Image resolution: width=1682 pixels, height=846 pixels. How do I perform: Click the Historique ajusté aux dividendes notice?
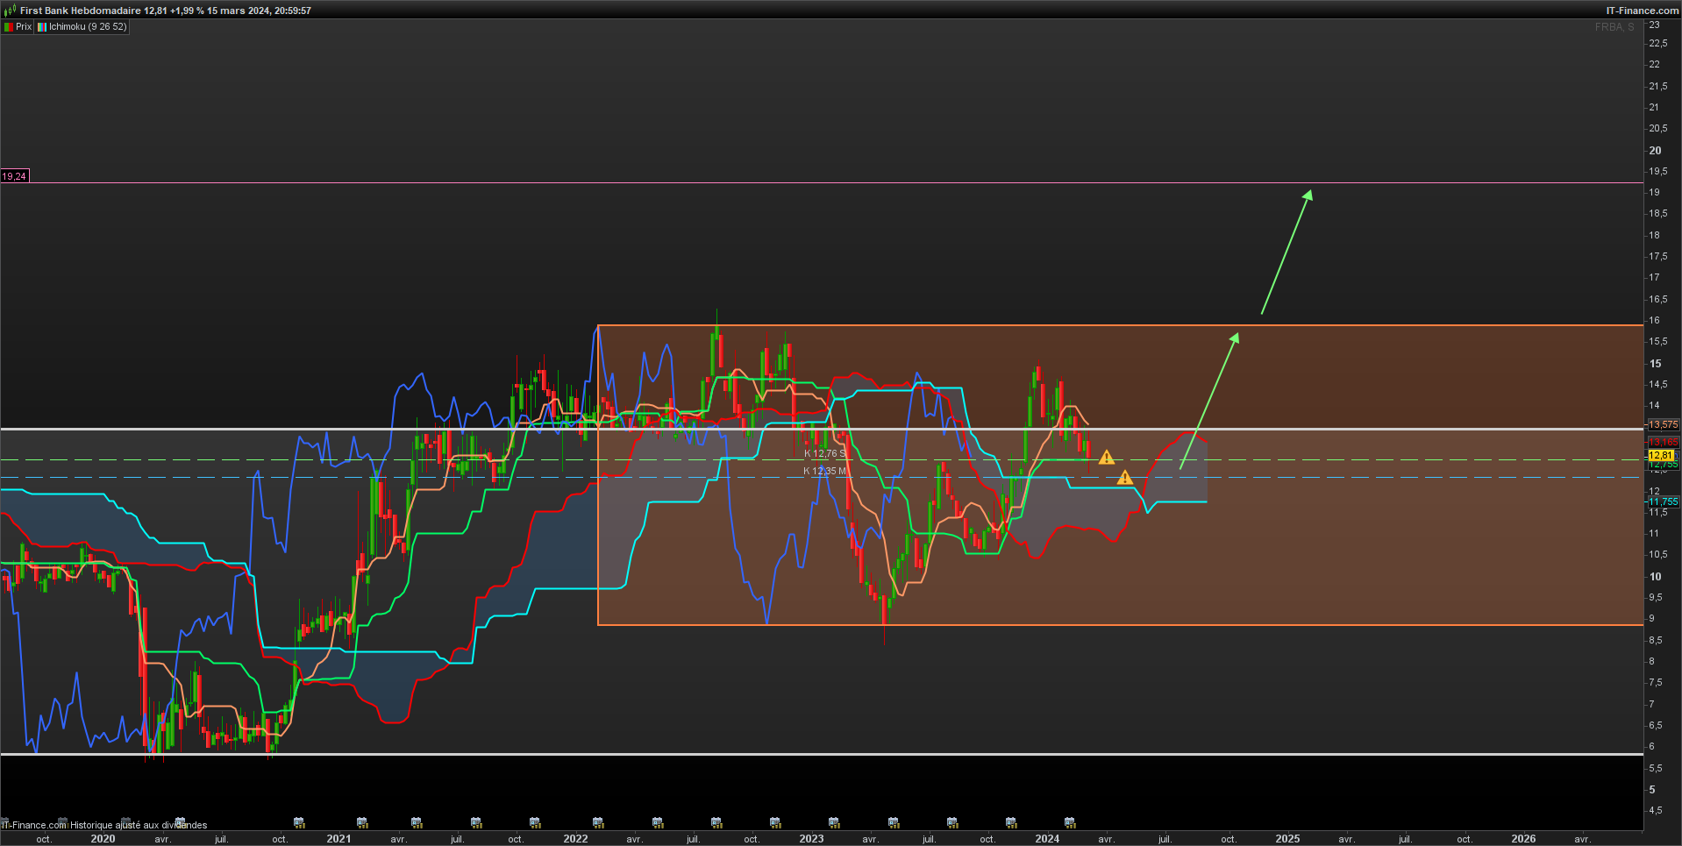[139, 825]
